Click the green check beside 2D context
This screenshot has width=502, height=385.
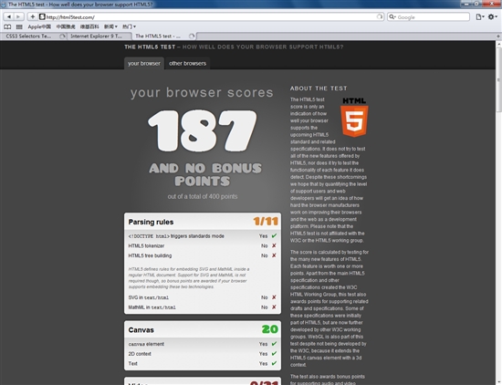point(274,354)
